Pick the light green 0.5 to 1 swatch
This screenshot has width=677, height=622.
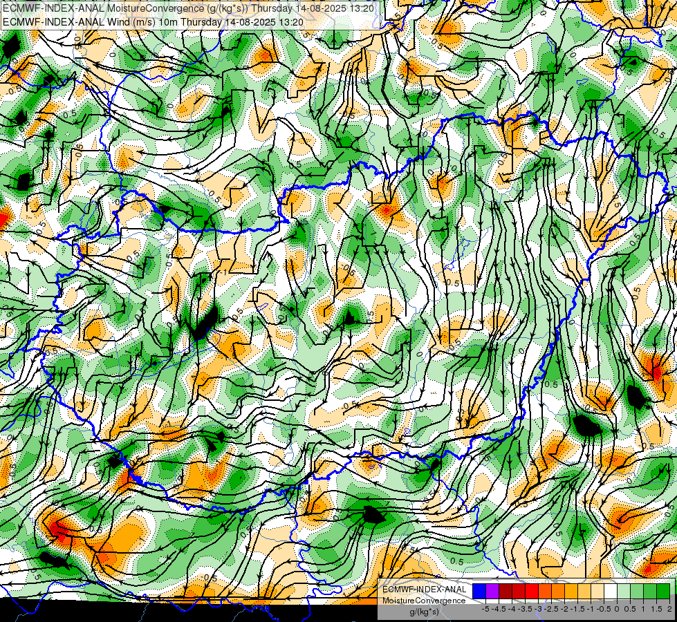[637, 591]
